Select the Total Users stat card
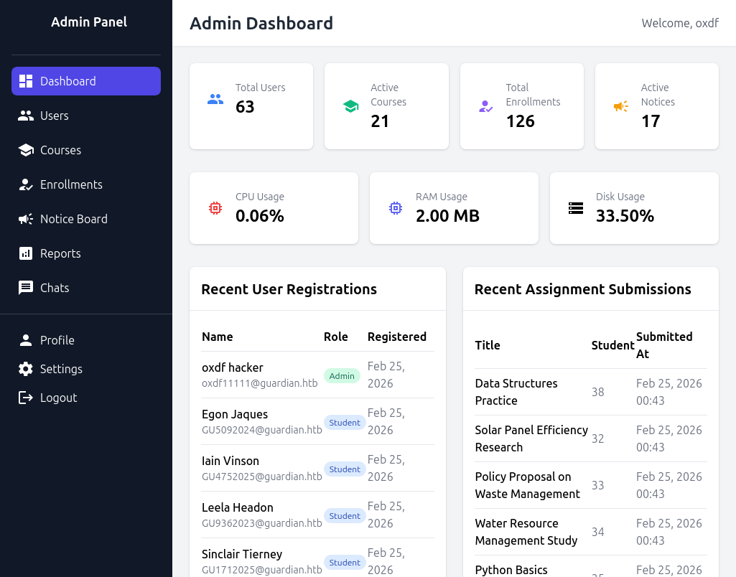Screen dimensions: 736x577 pyautogui.click(x=251, y=106)
